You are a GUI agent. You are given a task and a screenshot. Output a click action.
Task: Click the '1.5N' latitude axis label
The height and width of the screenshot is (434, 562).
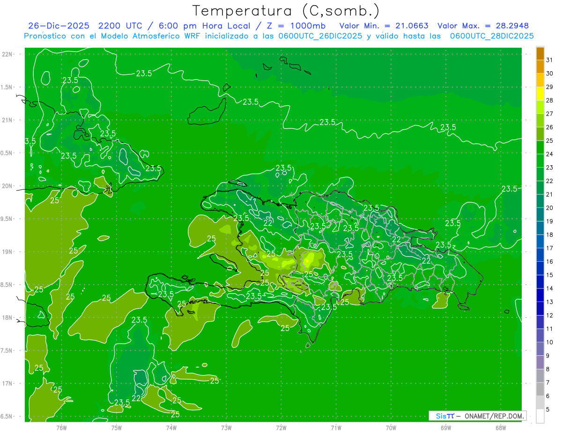pyautogui.click(x=7, y=87)
